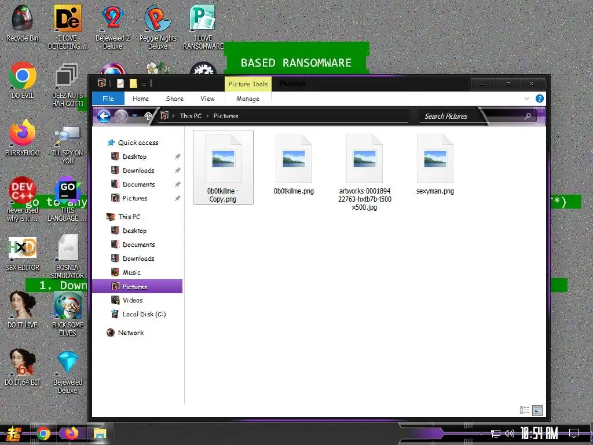This screenshot has height=445, width=593.
Task: Click the properties icon in the quick access toolbar
Action: [x=120, y=83]
